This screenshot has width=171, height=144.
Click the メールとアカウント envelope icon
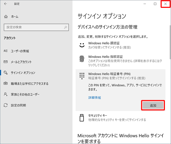point(5,62)
